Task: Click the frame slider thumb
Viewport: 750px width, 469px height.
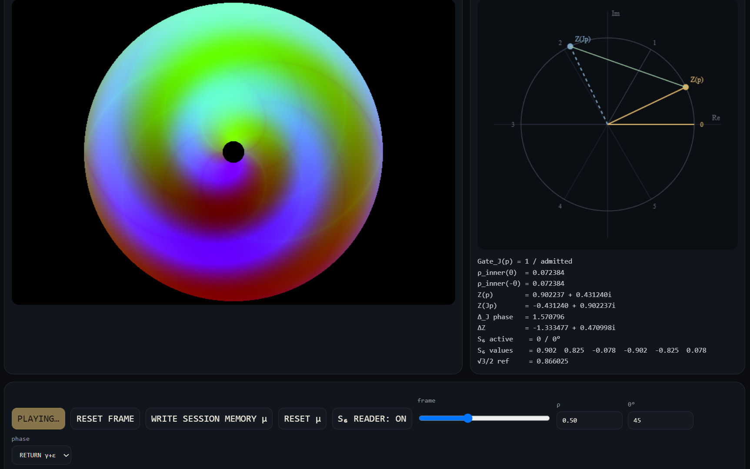Action: pyautogui.click(x=468, y=418)
